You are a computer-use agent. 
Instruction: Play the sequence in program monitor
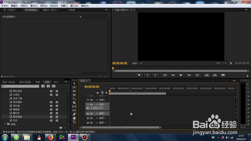181,75
